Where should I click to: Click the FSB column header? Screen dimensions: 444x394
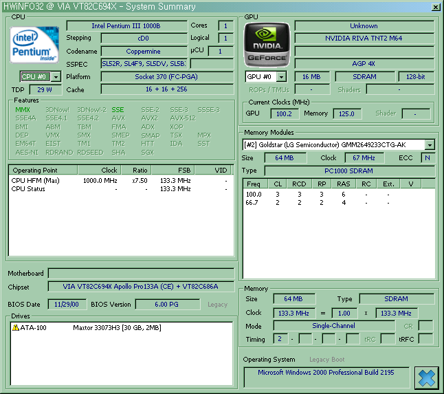(173, 171)
